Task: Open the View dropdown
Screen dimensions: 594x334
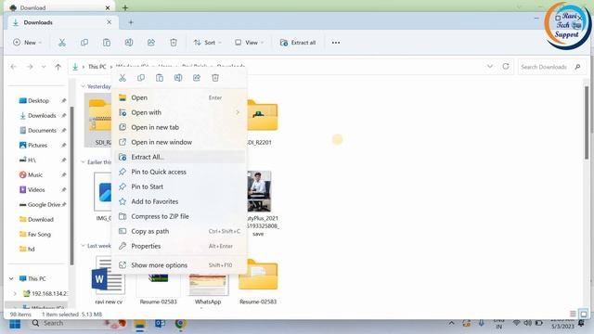Action: 249,43
